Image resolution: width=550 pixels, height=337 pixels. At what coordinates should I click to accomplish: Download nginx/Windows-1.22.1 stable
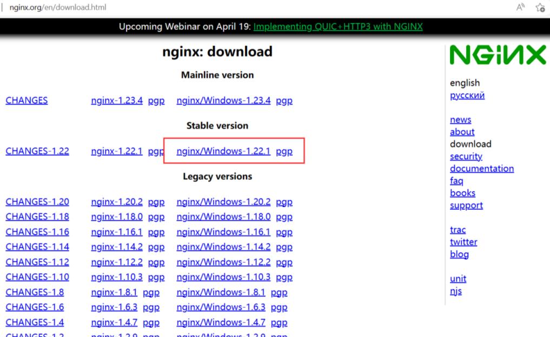pos(223,151)
